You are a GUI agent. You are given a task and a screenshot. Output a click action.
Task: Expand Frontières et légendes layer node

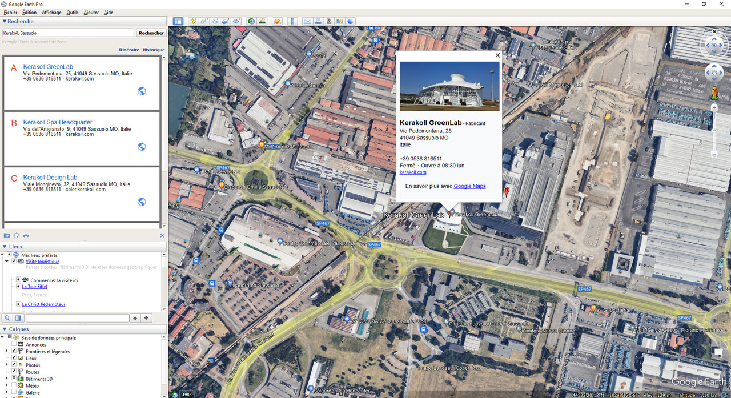tap(7, 351)
